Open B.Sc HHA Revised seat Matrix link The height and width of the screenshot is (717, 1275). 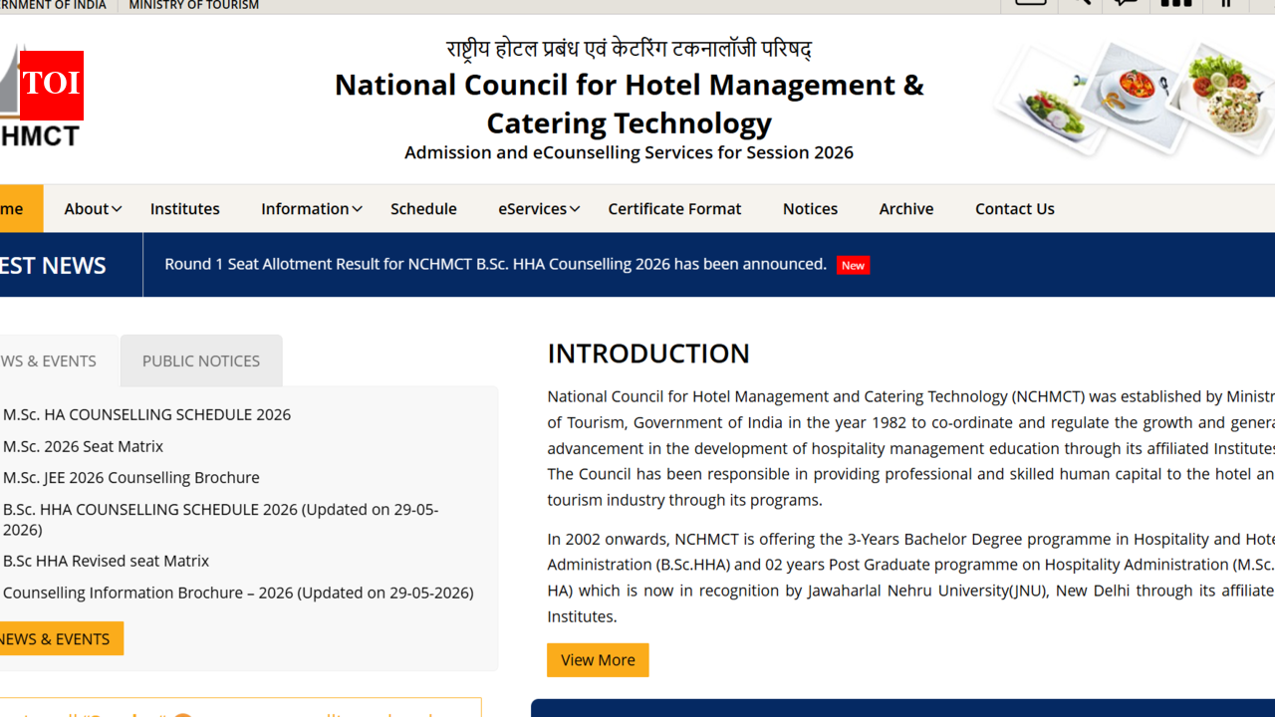point(106,561)
